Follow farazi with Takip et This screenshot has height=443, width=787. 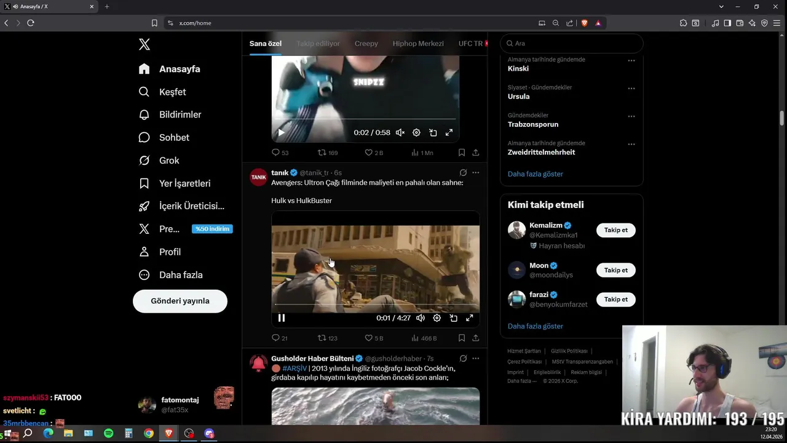[x=615, y=299]
